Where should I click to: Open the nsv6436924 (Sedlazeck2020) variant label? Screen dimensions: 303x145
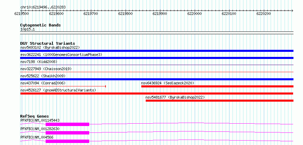click(x=168, y=83)
